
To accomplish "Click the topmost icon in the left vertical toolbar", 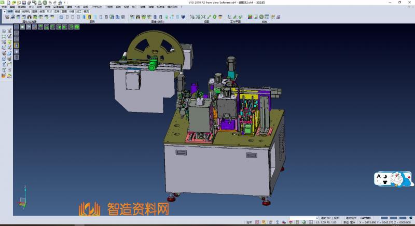I will point(4,31).
